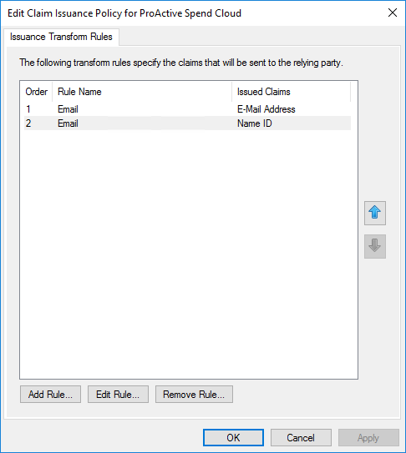
Task: Click the Apply button
Action: click(368, 437)
